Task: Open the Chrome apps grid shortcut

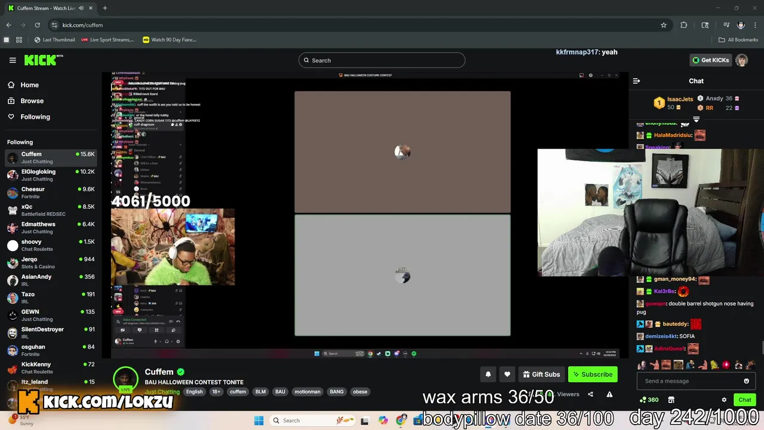Action: tap(19, 40)
